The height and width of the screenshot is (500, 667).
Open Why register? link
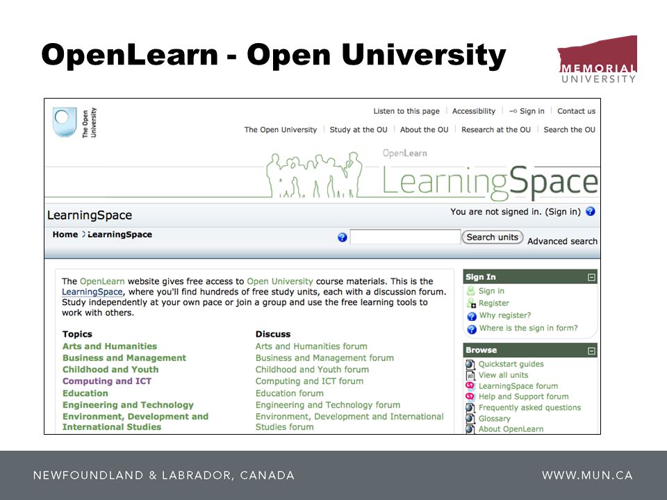505,315
